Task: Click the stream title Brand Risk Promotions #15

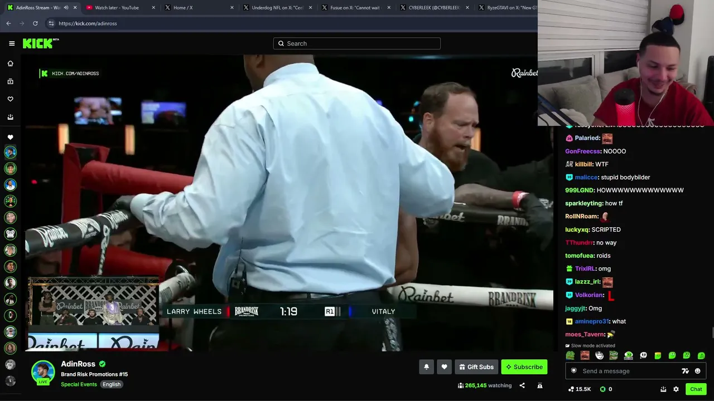Action: (x=94, y=374)
